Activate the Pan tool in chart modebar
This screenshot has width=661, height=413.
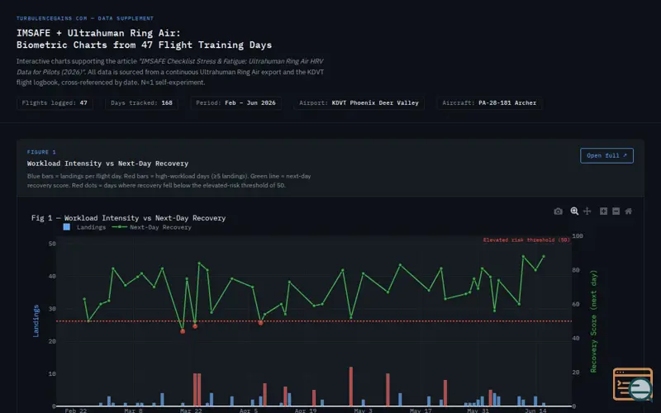point(587,211)
